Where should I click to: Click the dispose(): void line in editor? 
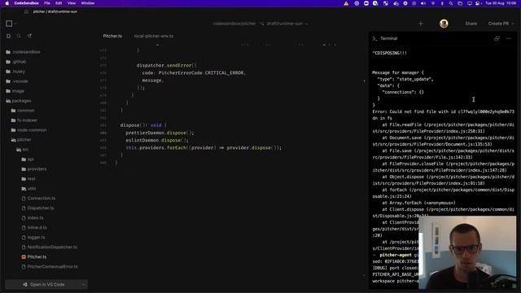[x=143, y=125]
